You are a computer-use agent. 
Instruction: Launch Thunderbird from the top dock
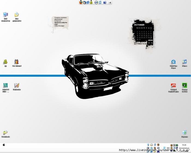coord(84,2)
